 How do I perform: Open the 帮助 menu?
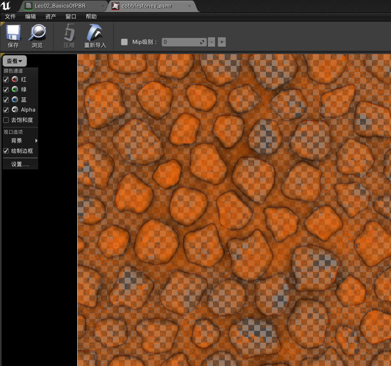[x=91, y=17]
